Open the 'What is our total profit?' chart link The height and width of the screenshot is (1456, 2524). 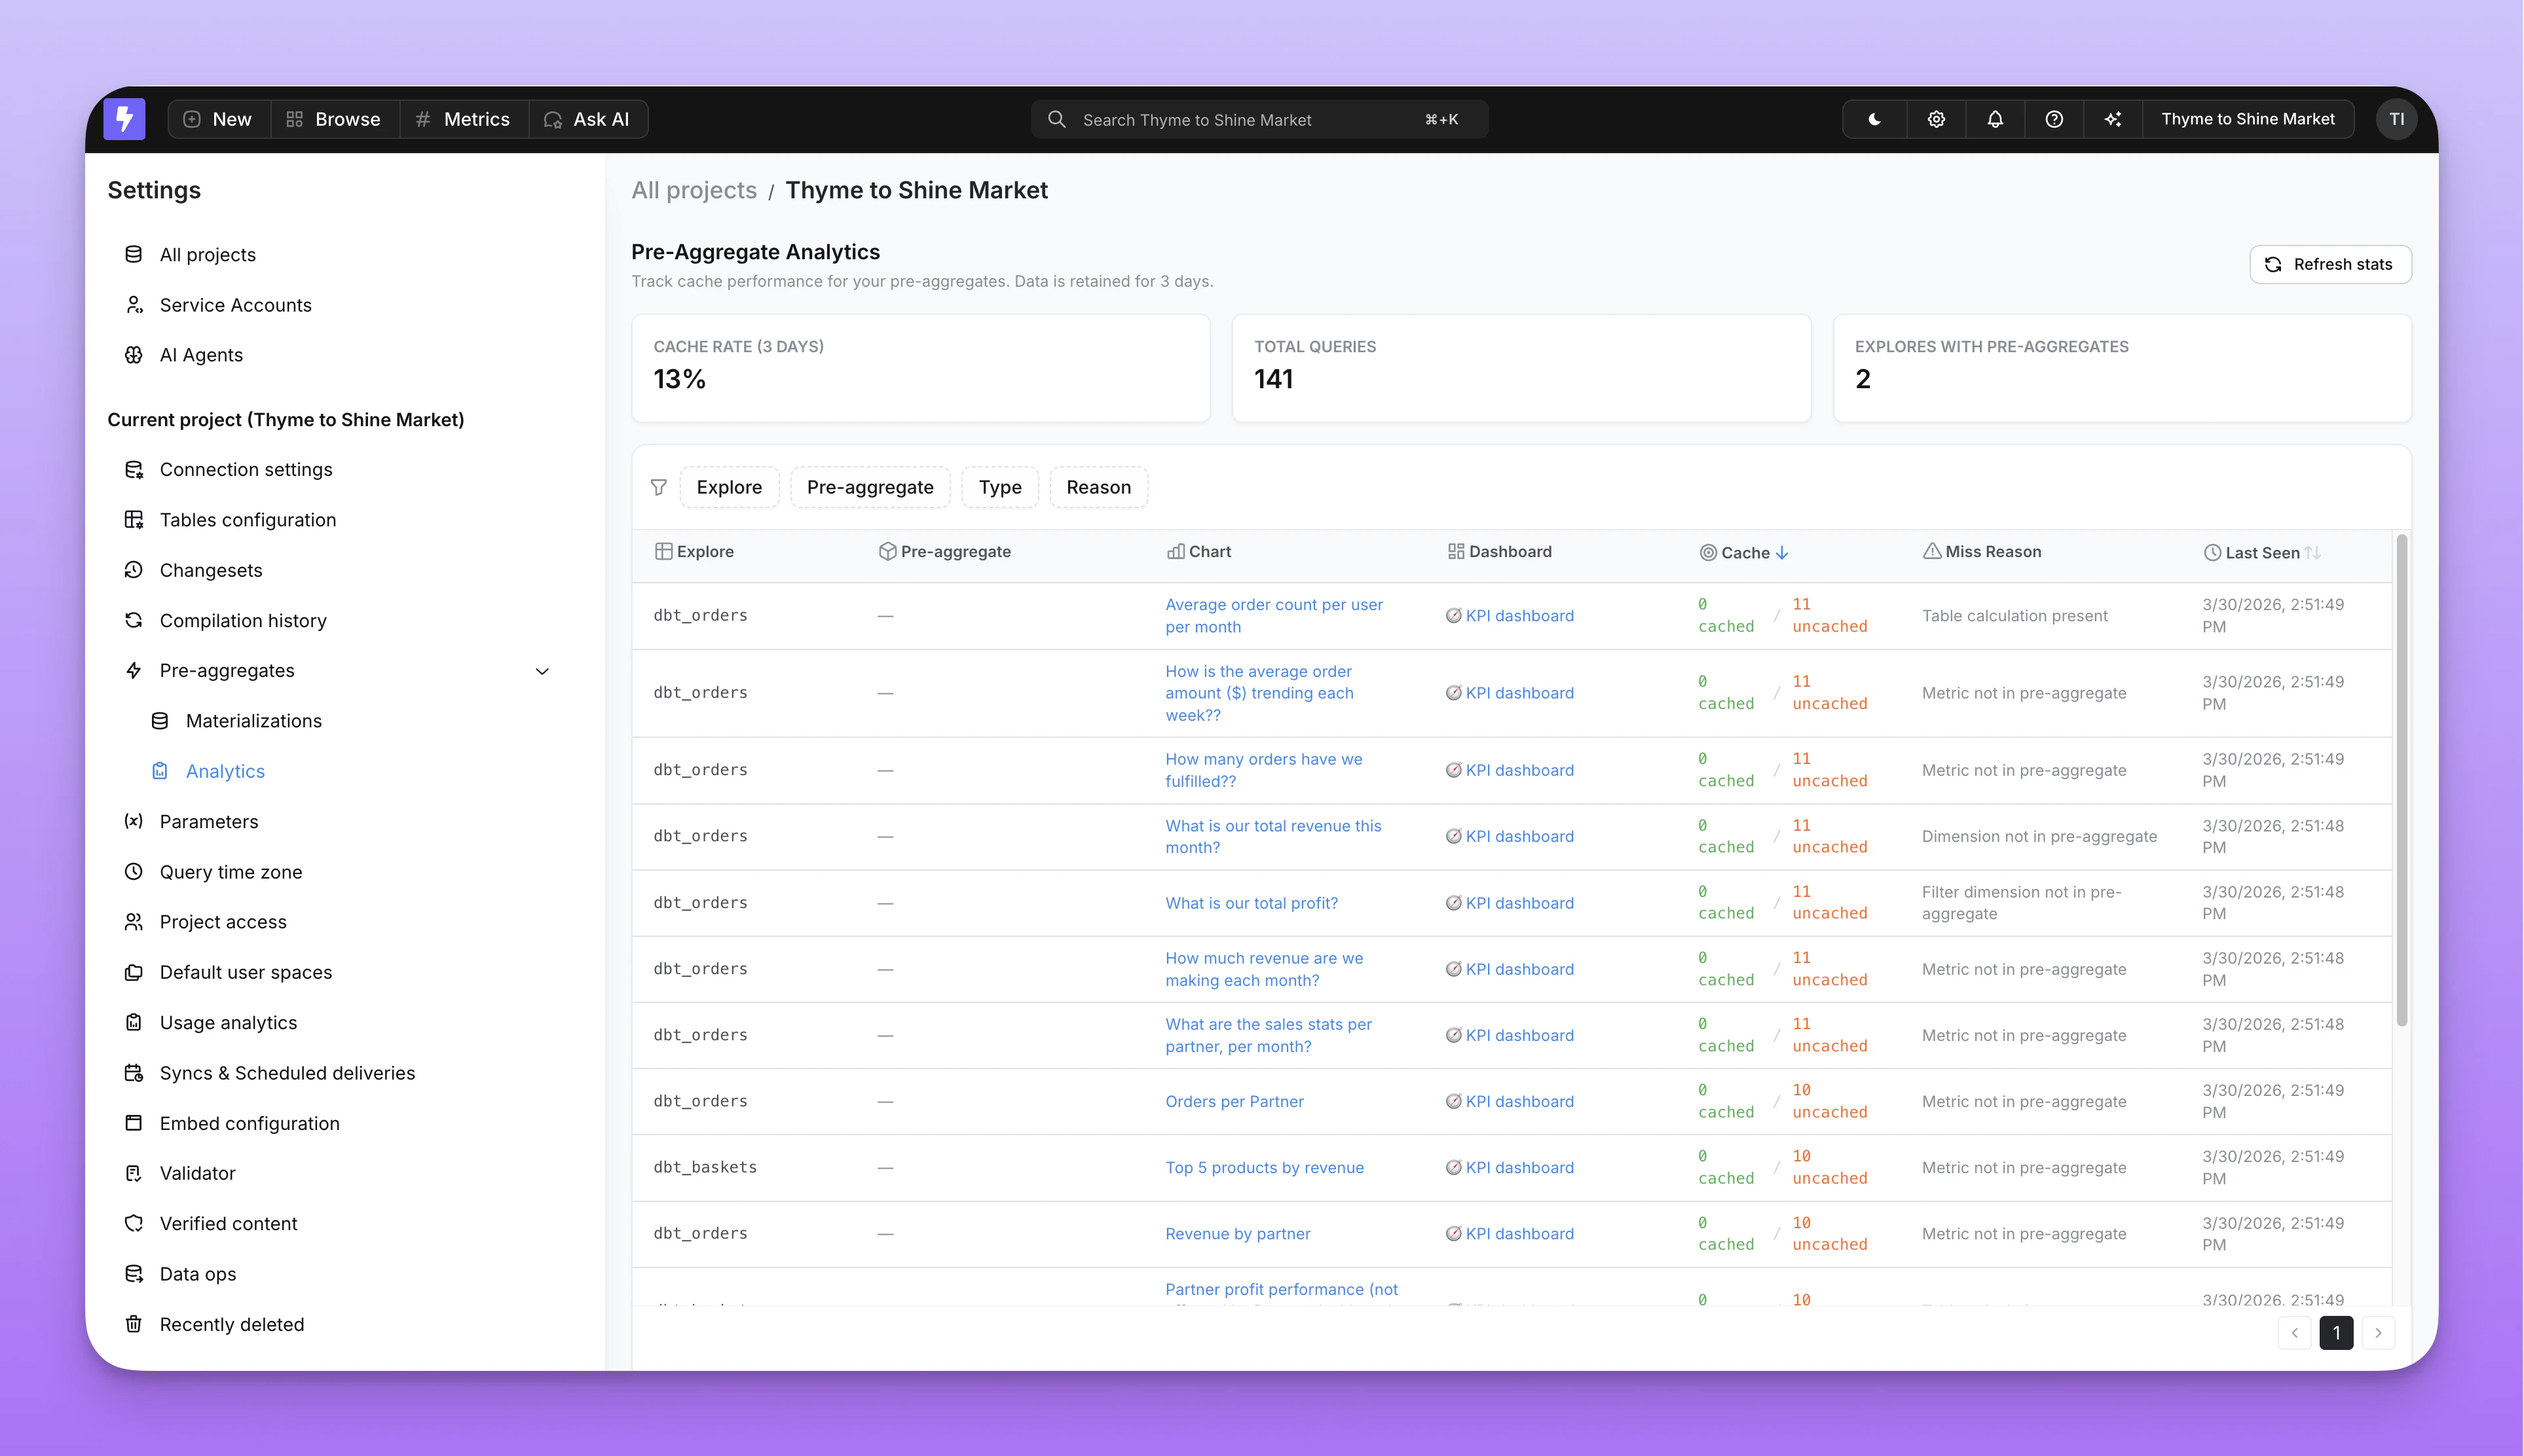click(1250, 902)
